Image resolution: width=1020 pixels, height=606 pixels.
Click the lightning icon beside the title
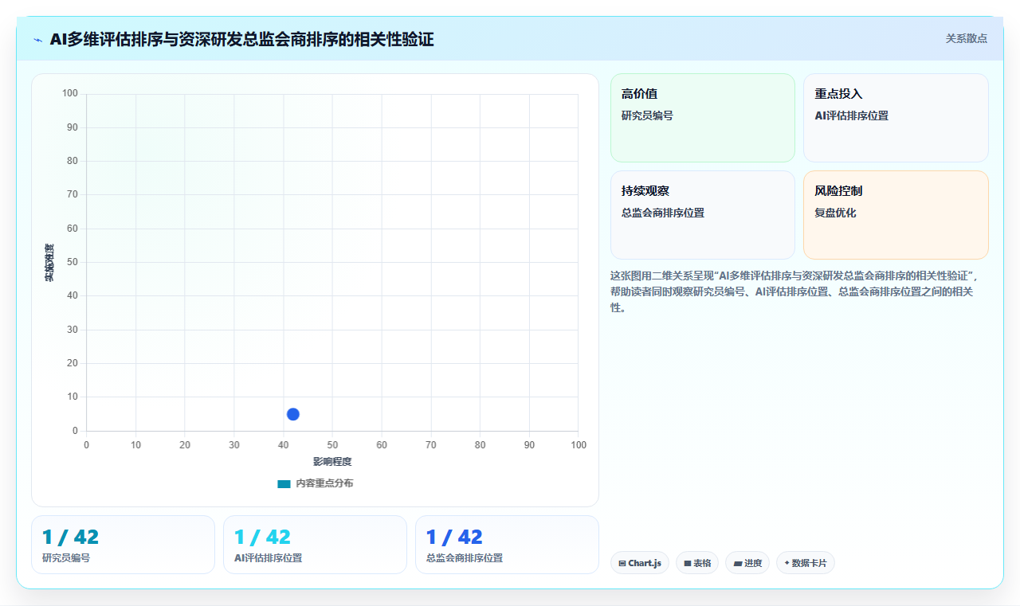[38, 40]
